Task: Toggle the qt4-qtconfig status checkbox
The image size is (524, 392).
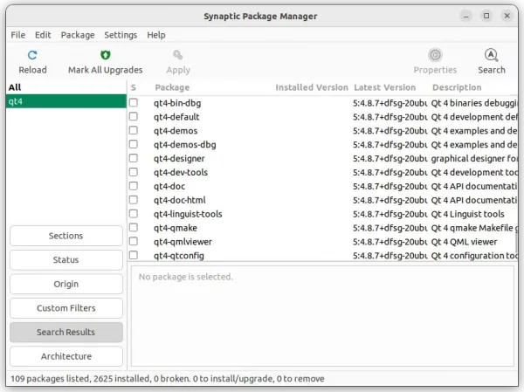Action: pyautogui.click(x=134, y=255)
